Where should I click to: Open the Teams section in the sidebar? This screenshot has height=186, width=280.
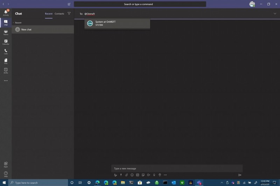point(6,32)
